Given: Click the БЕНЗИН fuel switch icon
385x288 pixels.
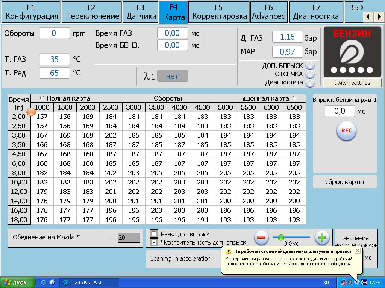Looking at the screenshot, I should (x=352, y=52).
